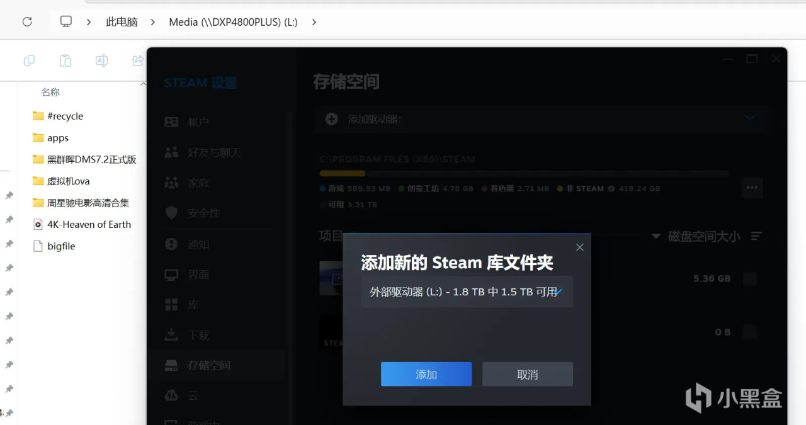Click the 界面 monitor icon
Image resolution: width=806 pixels, height=425 pixels.
[x=171, y=275]
